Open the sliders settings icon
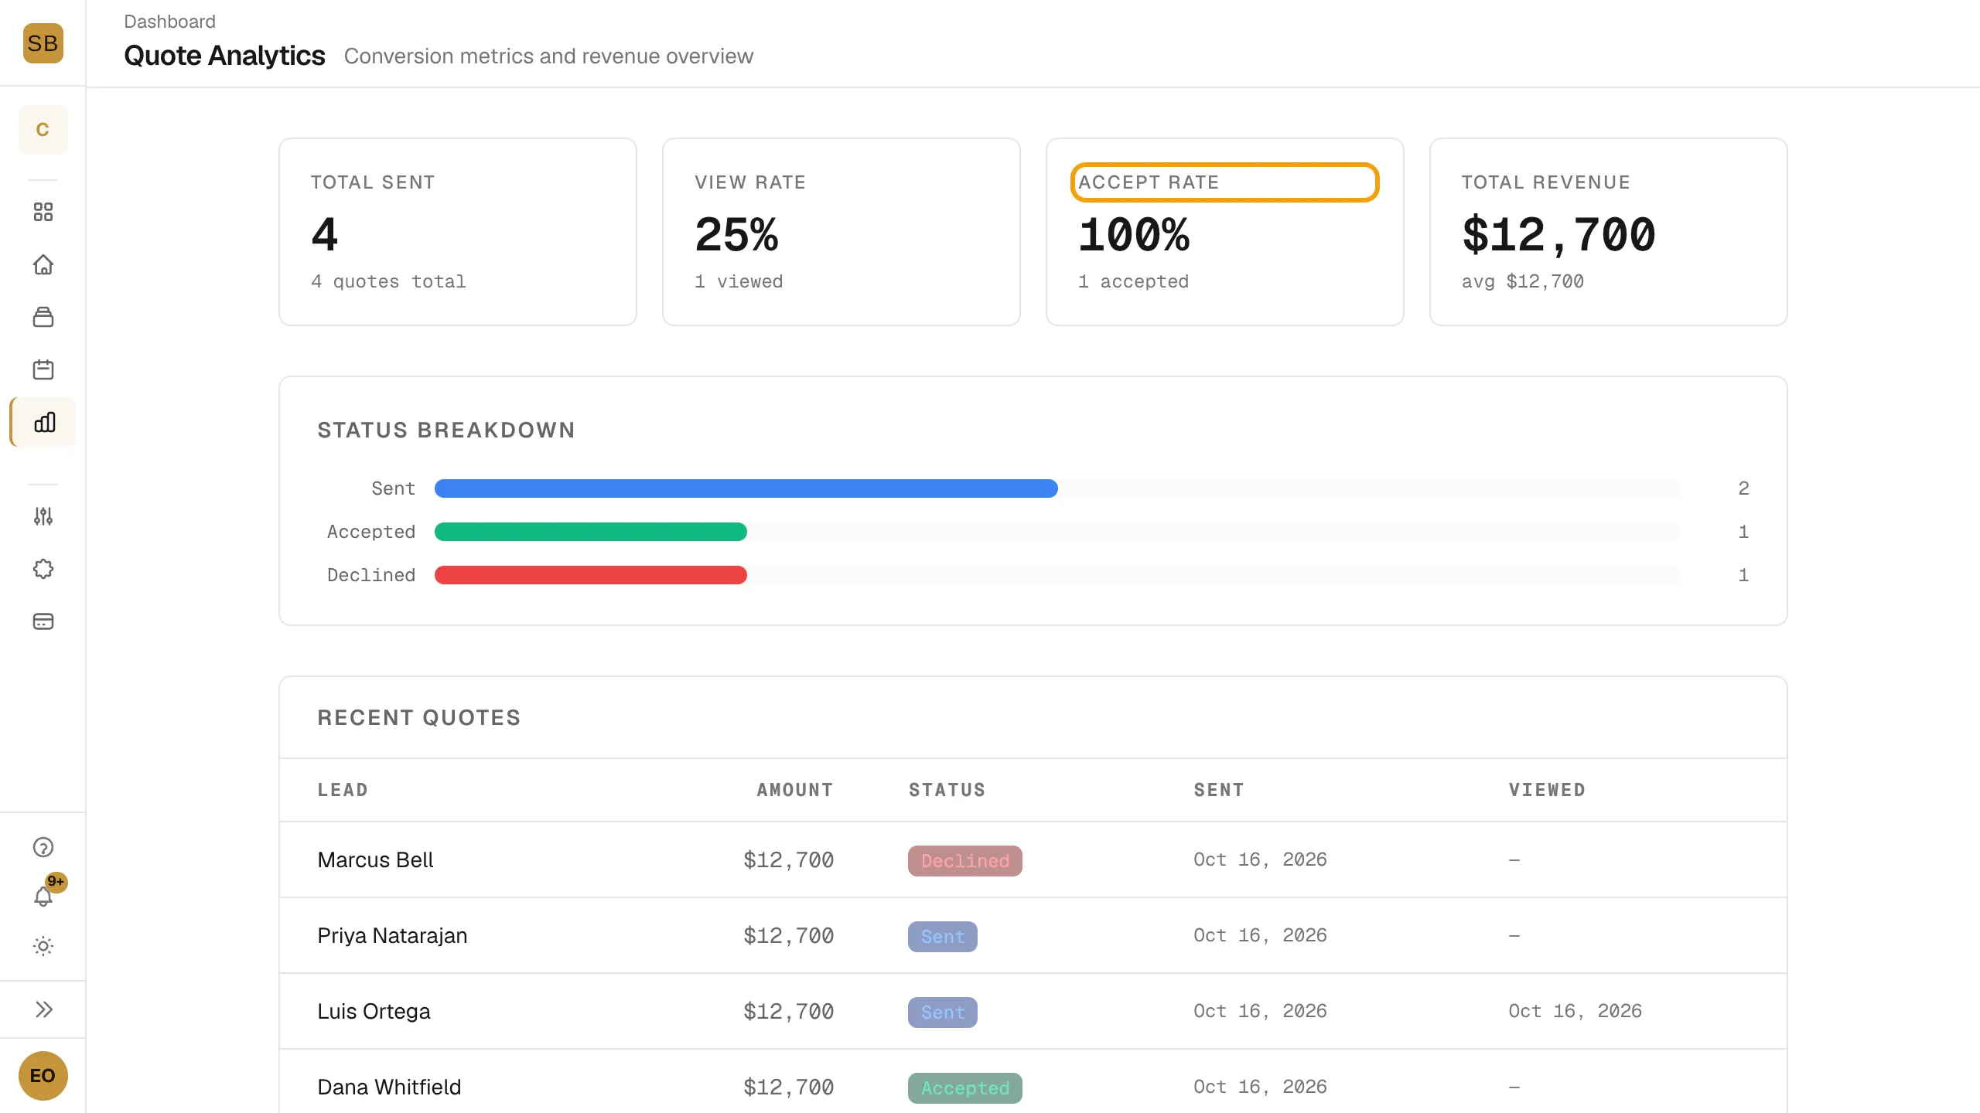1980x1113 pixels. 43,516
